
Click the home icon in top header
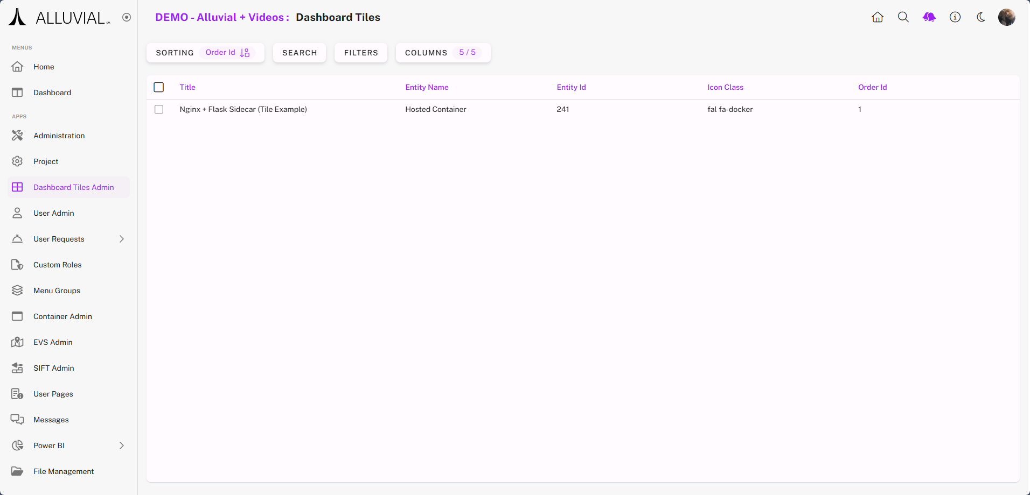click(877, 17)
